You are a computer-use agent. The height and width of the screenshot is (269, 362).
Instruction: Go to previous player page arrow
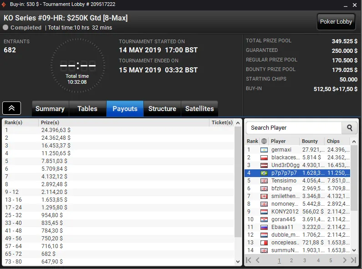click(x=258, y=260)
